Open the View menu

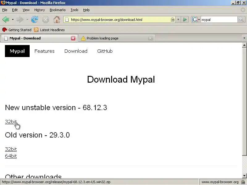(x=26, y=10)
